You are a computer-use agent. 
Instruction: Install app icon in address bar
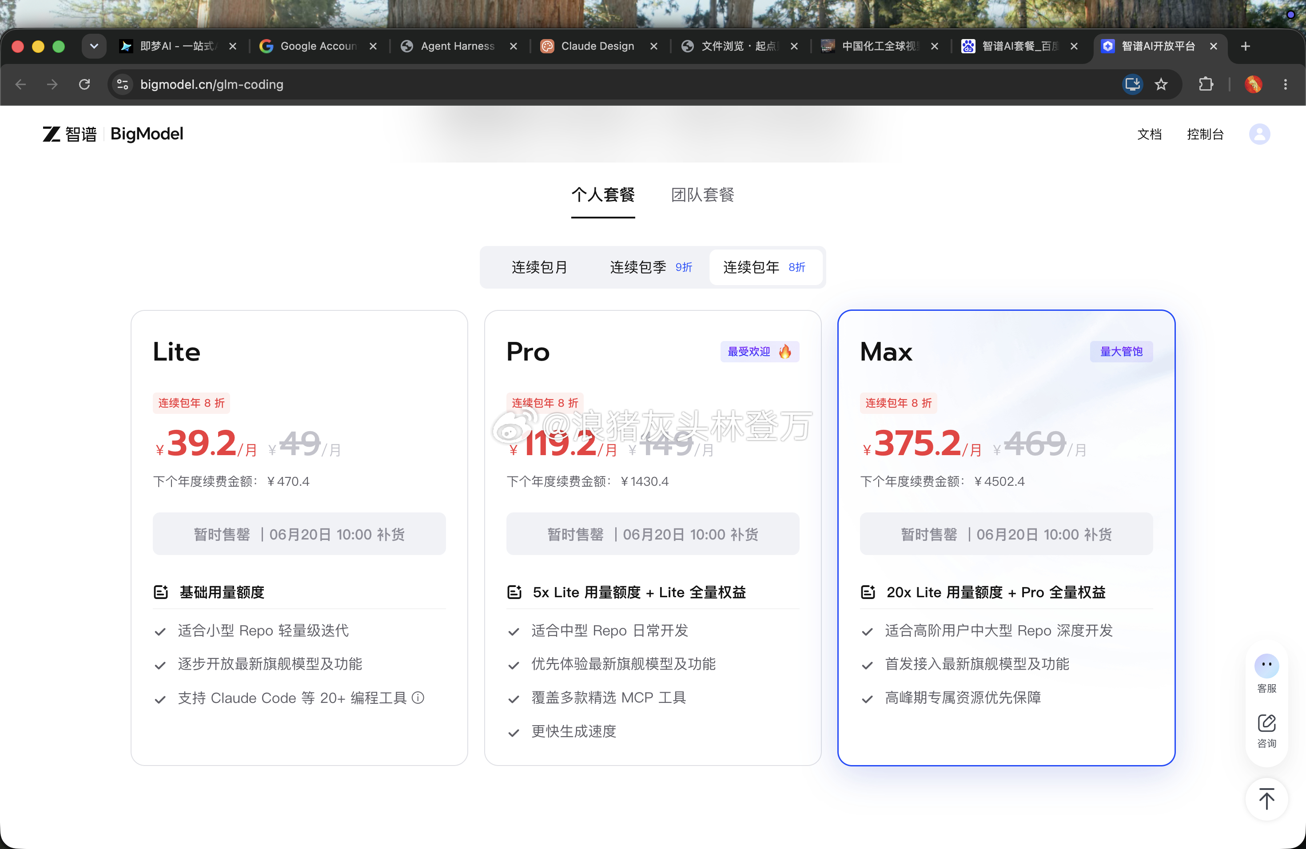pos(1133,84)
